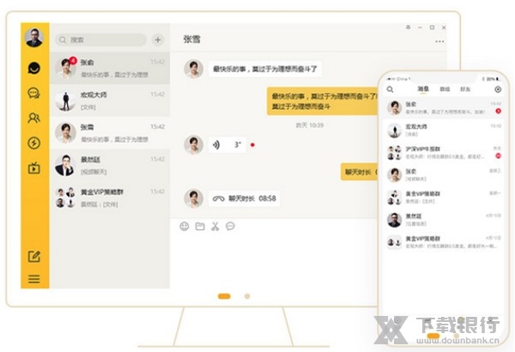The image size is (515, 352).
Task: Open the [视频聊天] conversation in desktop list
Action: point(110,166)
